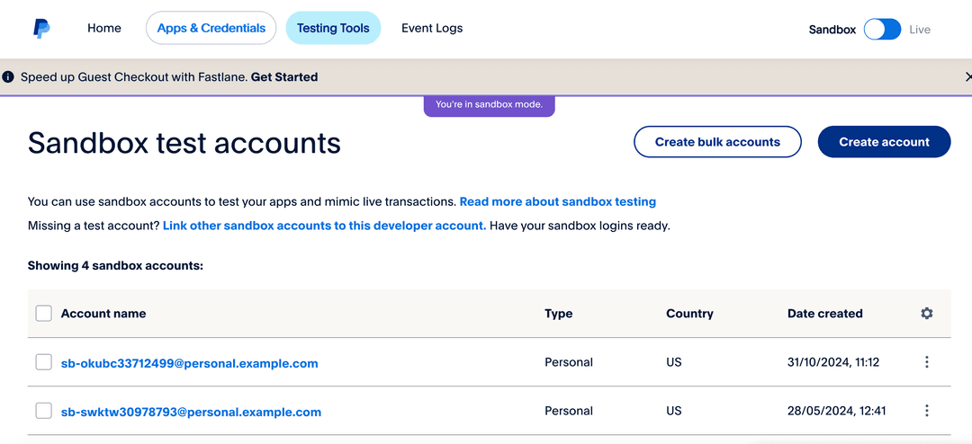Open sb-okubc33712499@personal.example.com account link
This screenshot has height=444, width=972.
[190, 363]
